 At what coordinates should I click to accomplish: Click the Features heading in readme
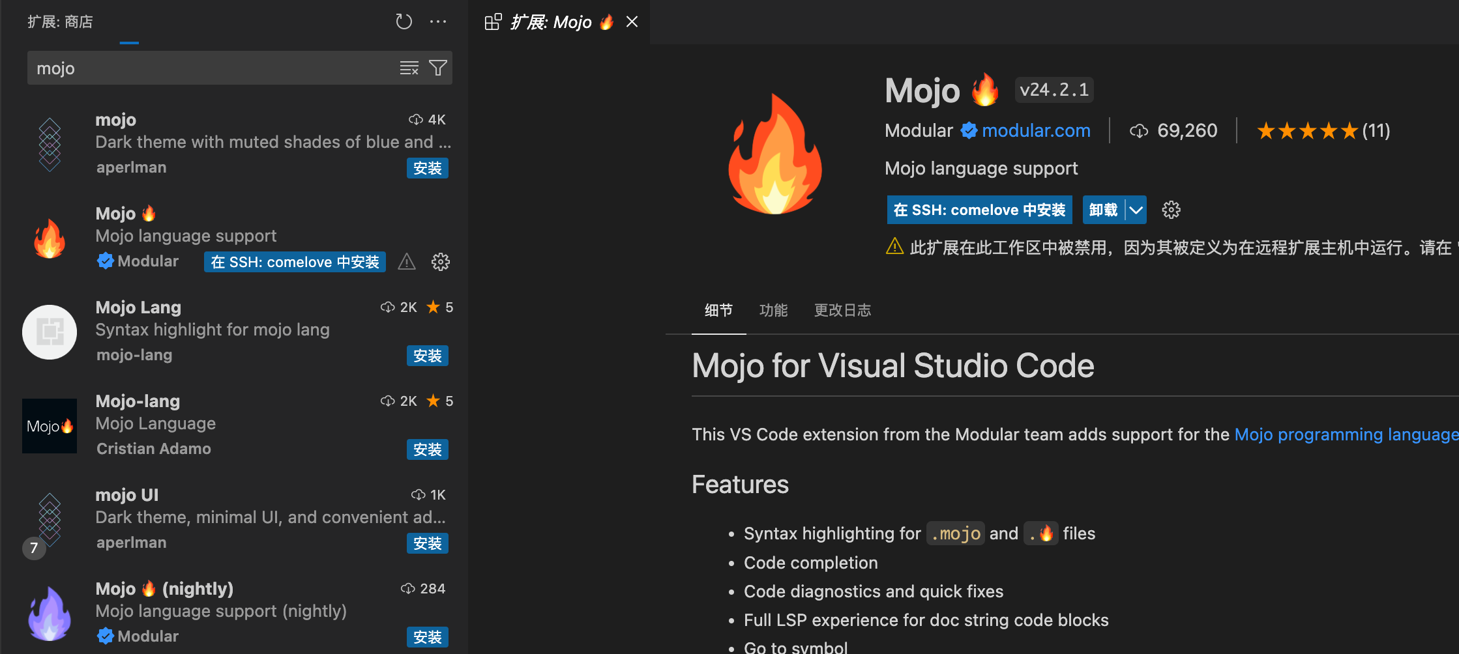[740, 485]
